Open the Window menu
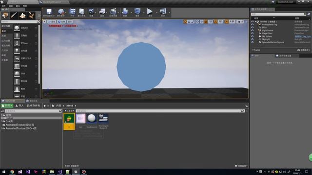Image resolution: width=312 pixels, height=175 pixels. (18, 6)
